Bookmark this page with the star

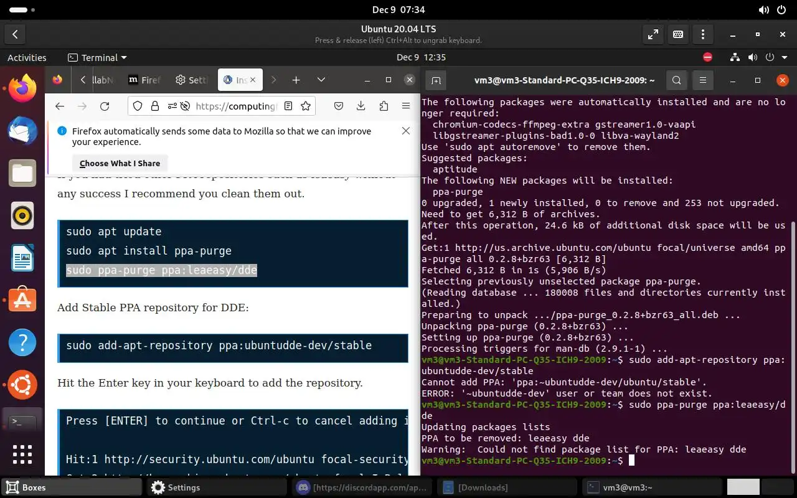tap(306, 106)
